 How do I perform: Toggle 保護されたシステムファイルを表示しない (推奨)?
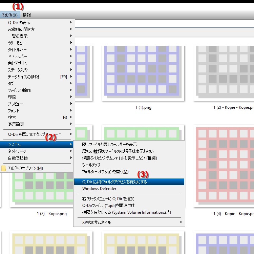pos(129,158)
